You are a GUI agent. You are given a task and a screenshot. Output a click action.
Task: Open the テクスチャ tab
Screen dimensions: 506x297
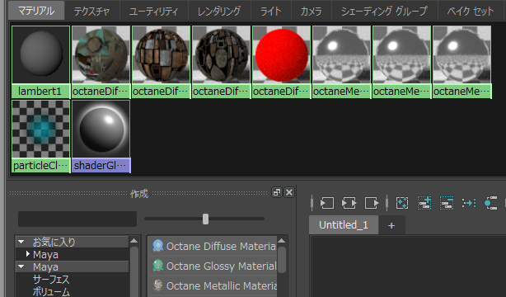pyautogui.click(x=92, y=11)
